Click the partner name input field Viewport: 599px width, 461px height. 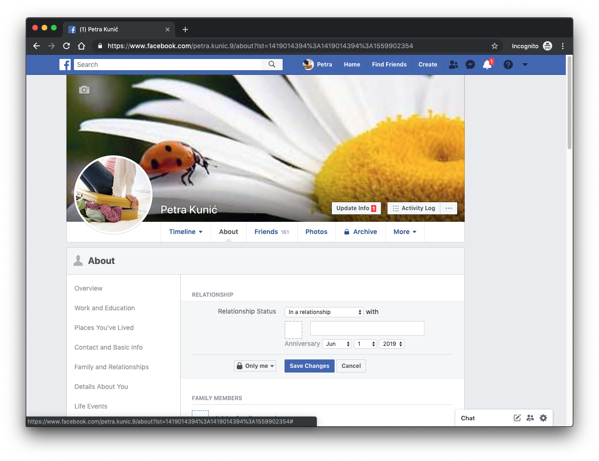coord(367,329)
